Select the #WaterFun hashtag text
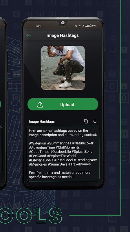This screenshot has width=130, height=232. [x=38, y=143]
